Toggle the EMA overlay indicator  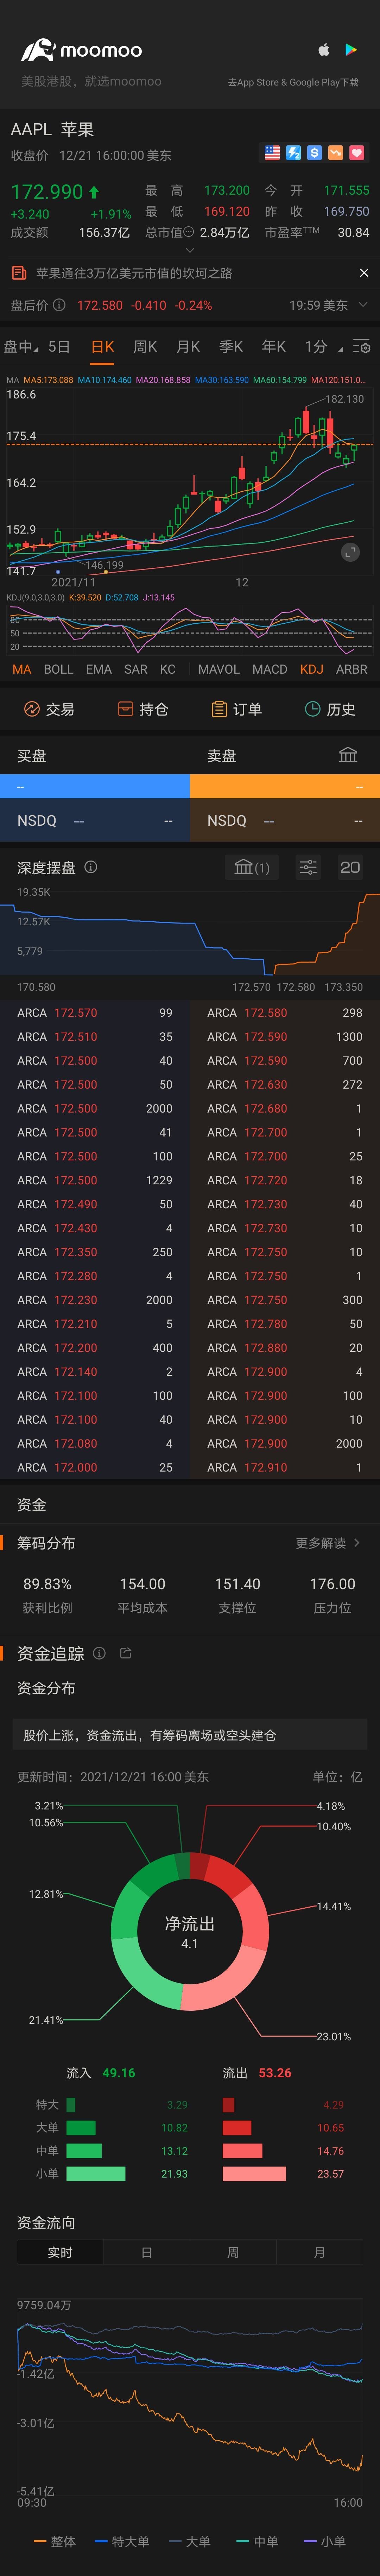tap(99, 669)
